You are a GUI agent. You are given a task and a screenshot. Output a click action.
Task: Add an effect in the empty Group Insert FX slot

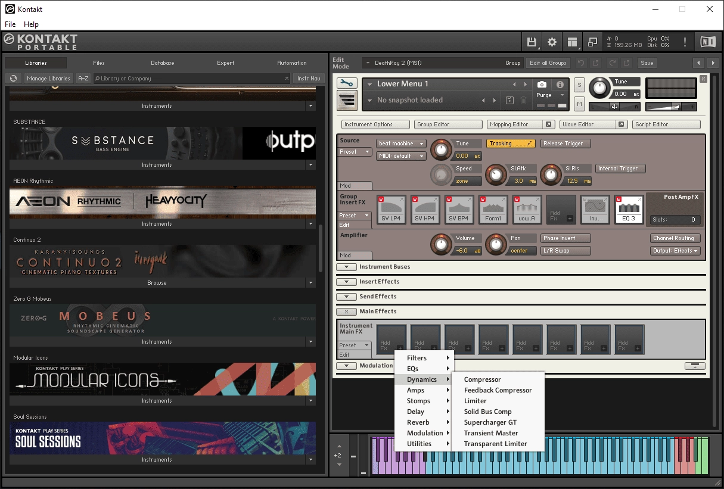tap(561, 209)
